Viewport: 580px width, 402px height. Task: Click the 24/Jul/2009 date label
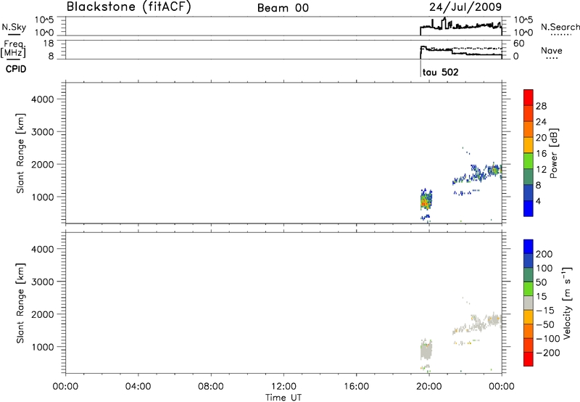pos(465,7)
